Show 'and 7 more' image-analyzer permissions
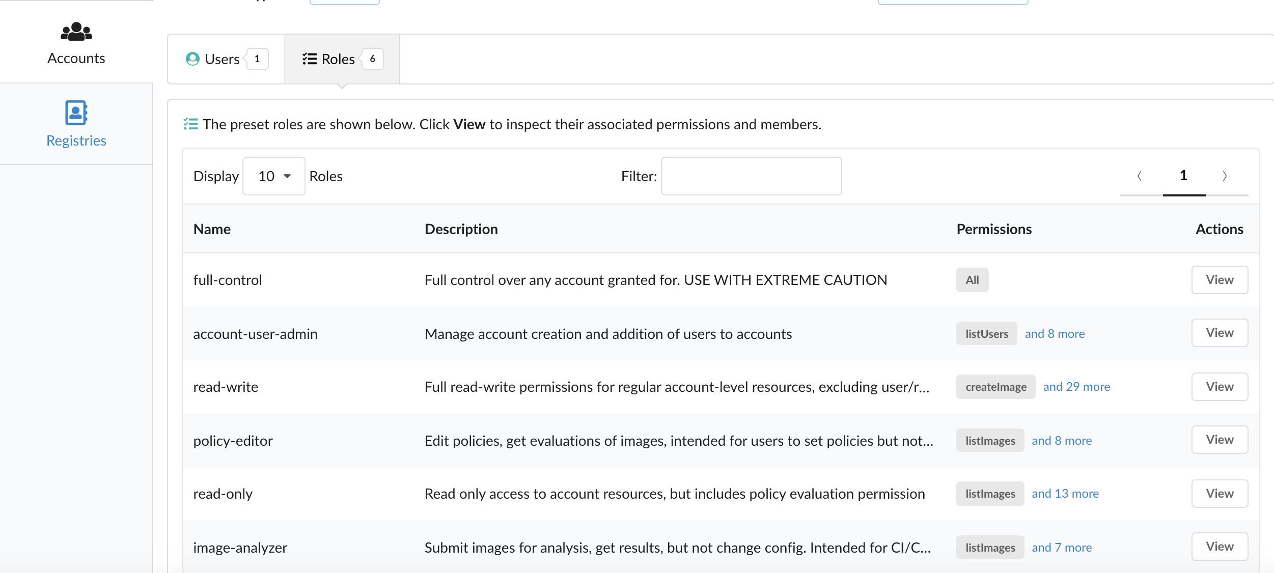The image size is (1274, 573). click(x=1062, y=548)
